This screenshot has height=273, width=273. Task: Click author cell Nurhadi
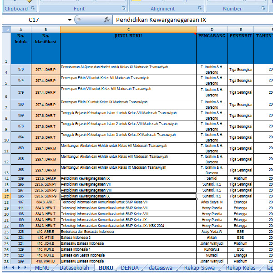point(212,255)
